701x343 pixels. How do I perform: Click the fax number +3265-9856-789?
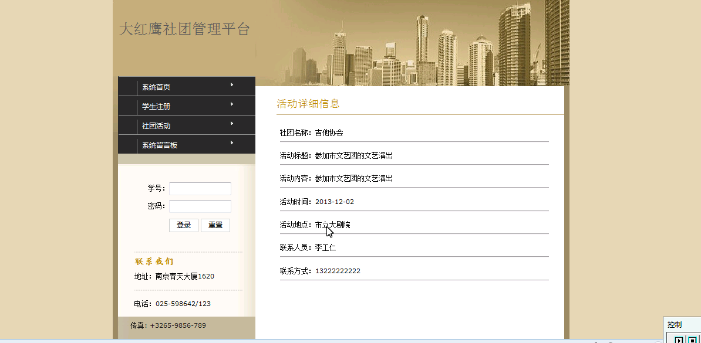pyautogui.click(x=178, y=325)
